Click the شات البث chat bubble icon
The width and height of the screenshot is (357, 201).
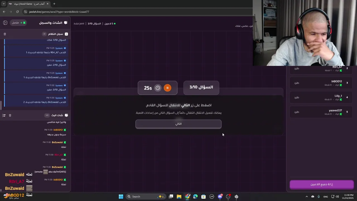(x=66, y=115)
